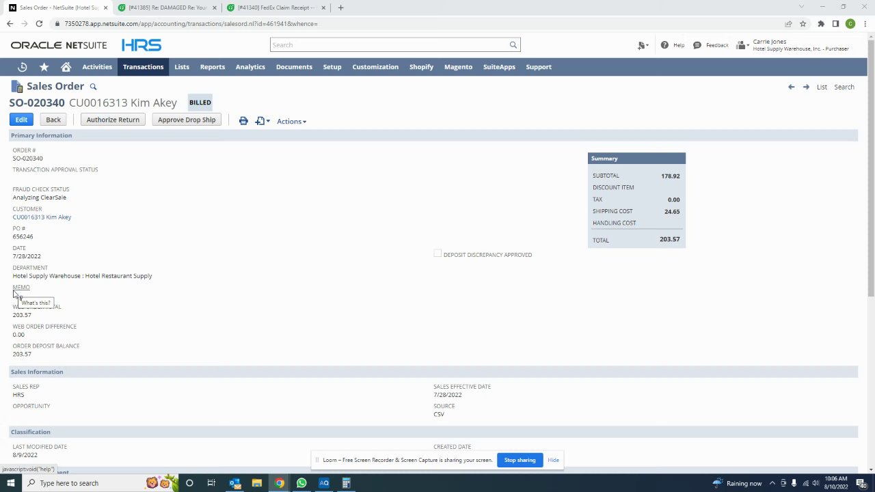This screenshot has width=875, height=492.
Task: Open the Setup menu
Action: coord(332,67)
